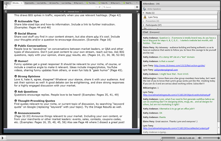
Task: Switch to the Low Carb Die... tab
Action: [42, 3]
